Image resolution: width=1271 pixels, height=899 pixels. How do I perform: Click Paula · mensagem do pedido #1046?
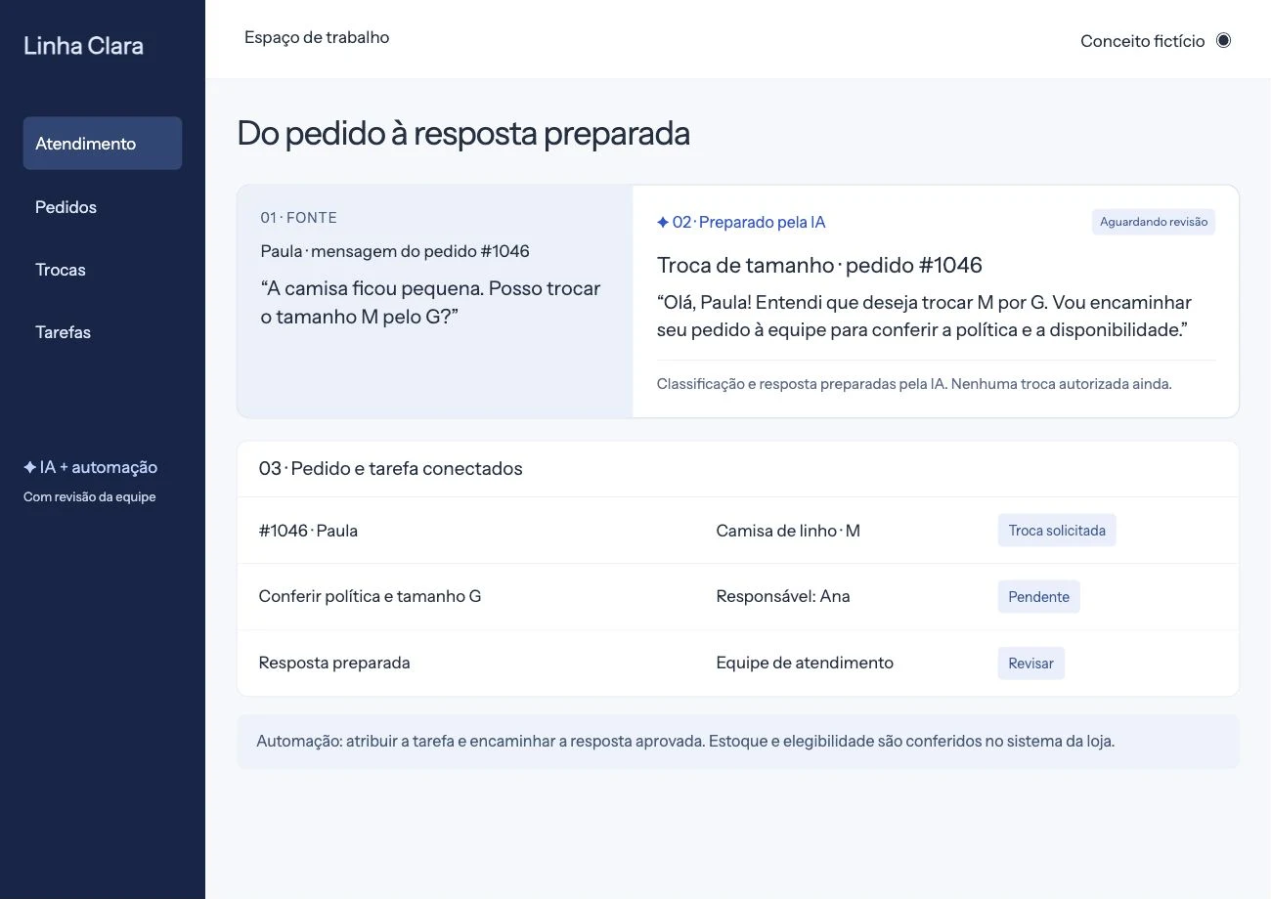click(x=395, y=251)
